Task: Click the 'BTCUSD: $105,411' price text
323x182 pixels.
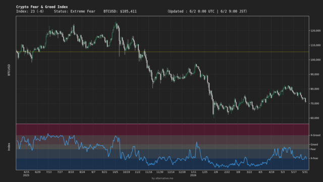Action: pyautogui.click(x=120, y=11)
